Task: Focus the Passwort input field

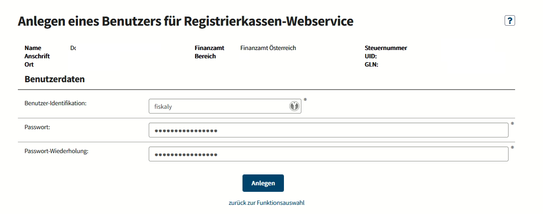Action: pyautogui.click(x=328, y=130)
